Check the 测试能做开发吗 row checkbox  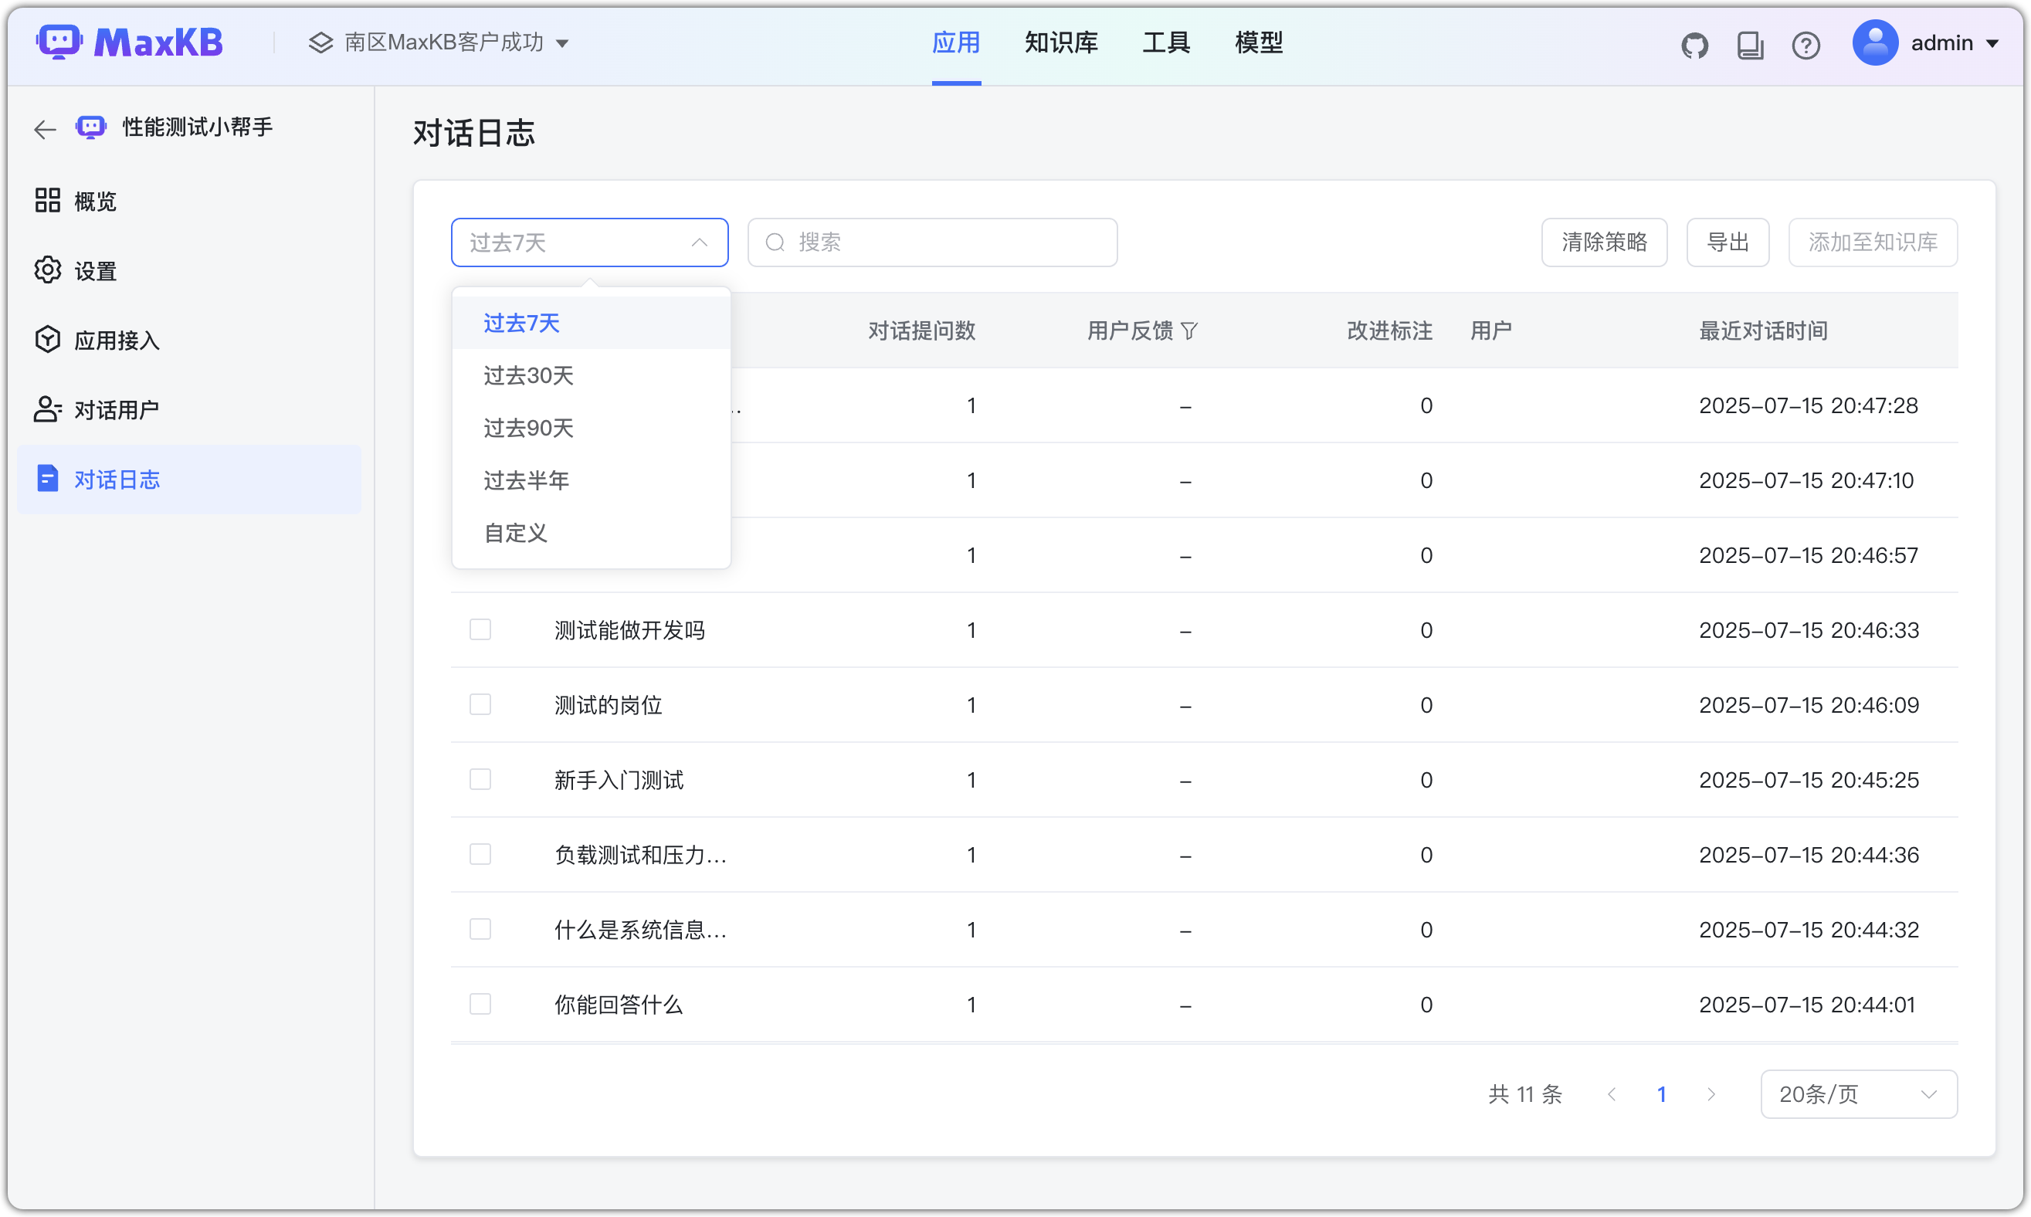[480, 630]
